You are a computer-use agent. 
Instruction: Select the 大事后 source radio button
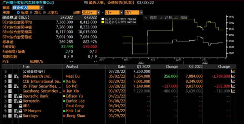coord(45,13)
